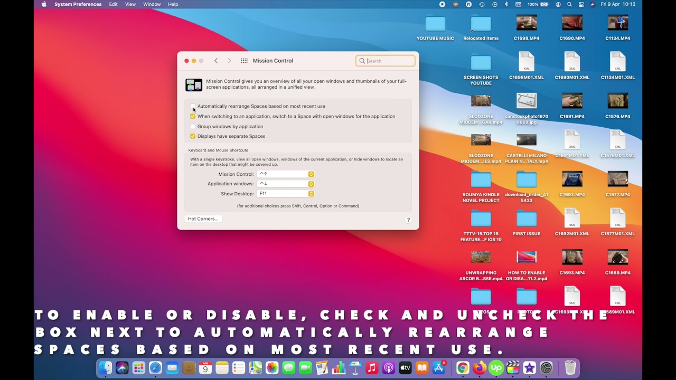
Task: Open Reminders in the Dock
Action: [x=239, y=368]
